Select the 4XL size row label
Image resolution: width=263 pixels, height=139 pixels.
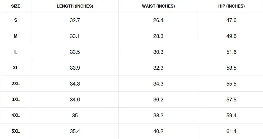(15, 116)
